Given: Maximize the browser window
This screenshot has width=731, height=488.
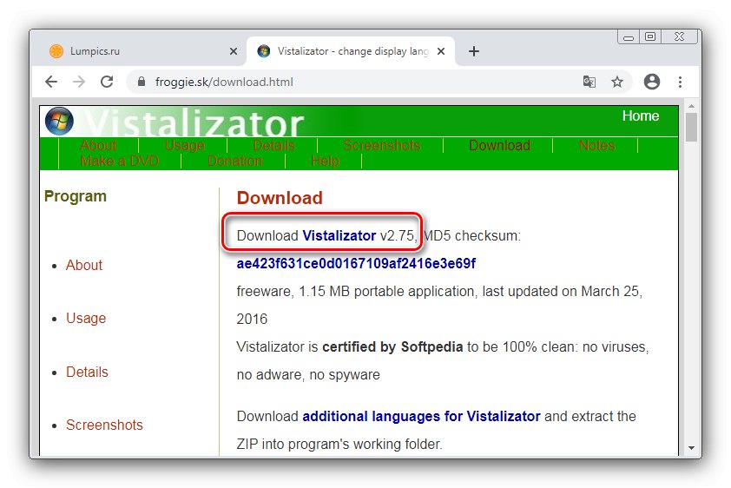Looking at the screenshot, I should pos(650,36).
